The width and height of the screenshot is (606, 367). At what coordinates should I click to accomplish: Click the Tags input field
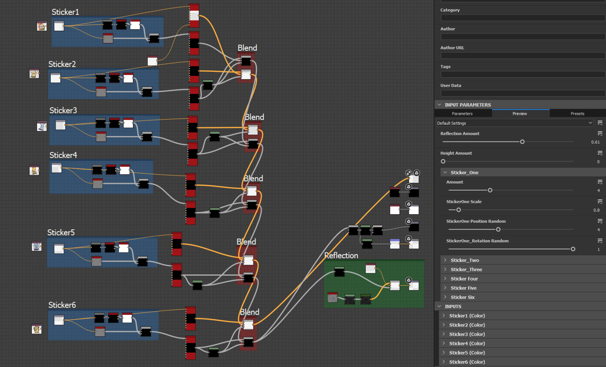[523, 75]
